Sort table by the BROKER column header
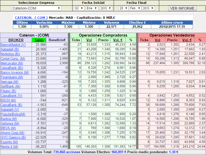The height and width of the screenshot is (155, 206). point(16,40)
